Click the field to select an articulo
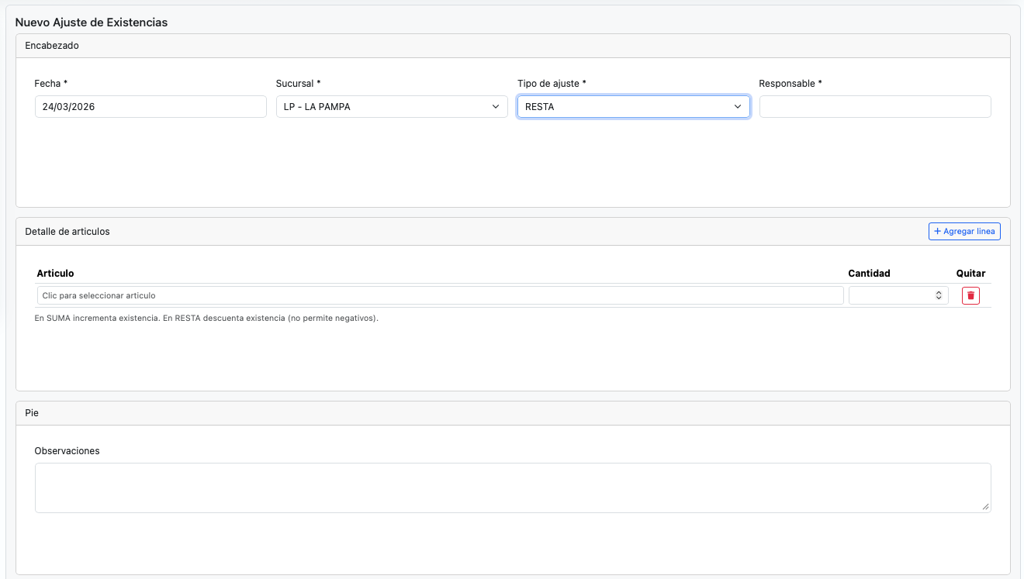 (x=440, y=295)
